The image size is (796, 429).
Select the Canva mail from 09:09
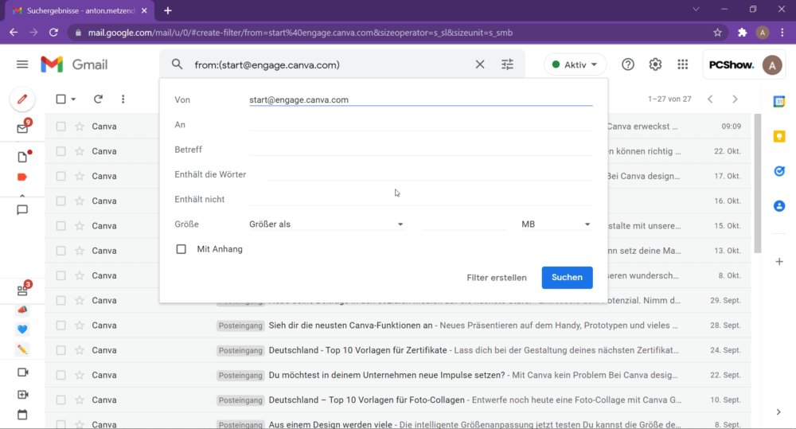click(61, 127)
